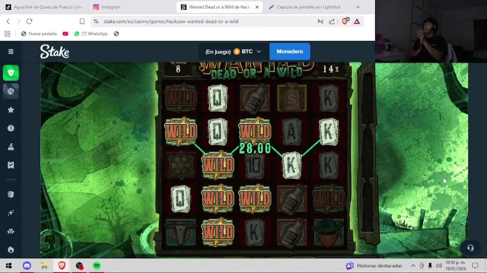Open a new browser tab
Viewport: 487px width, 273px height.
point(358,7)
